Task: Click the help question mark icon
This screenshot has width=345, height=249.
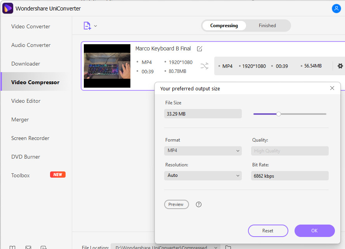Action: [x=198, y=204]
